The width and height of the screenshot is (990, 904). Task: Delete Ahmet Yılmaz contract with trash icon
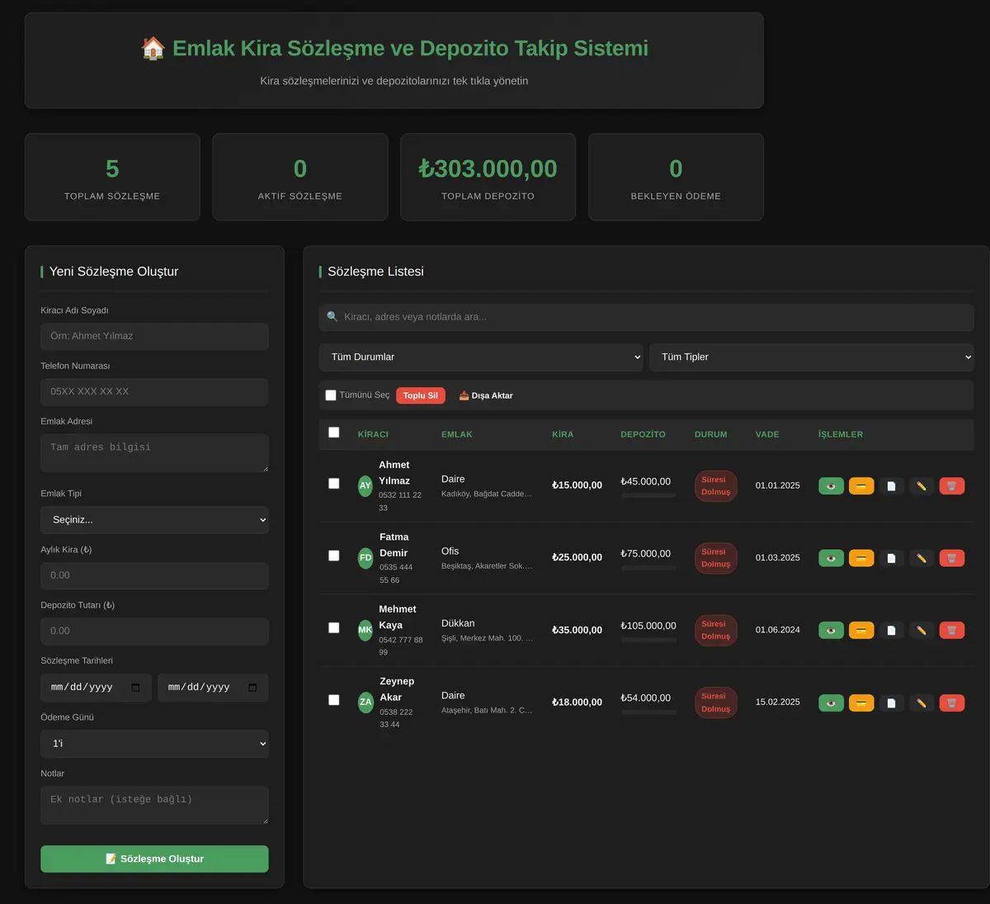pyautogui.click(x=951, y=486)
